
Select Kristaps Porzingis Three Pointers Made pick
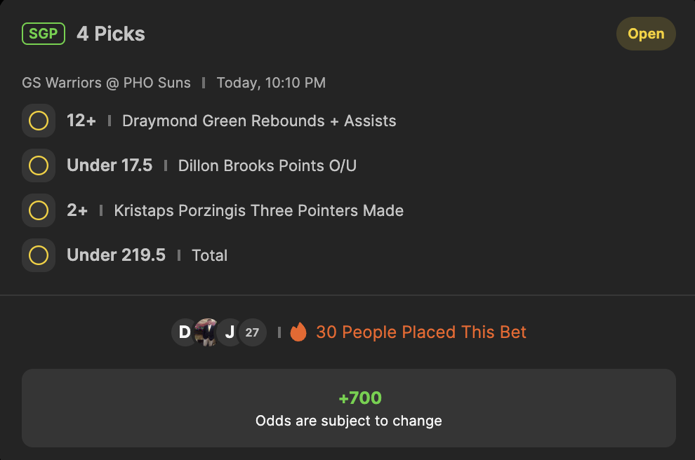(x=258, y=211)
